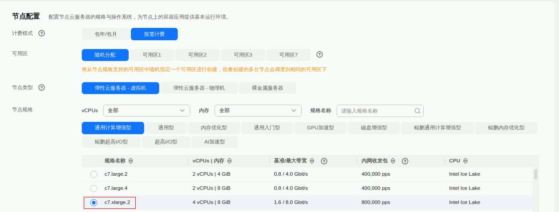The image size is (559, 212).
Task: Click 1.6 / 8.0 Gbit/s bandwidth cell
Action: 291,202
